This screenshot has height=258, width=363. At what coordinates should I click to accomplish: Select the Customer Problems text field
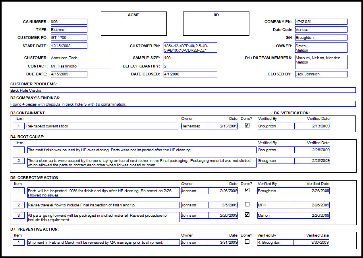183,90
